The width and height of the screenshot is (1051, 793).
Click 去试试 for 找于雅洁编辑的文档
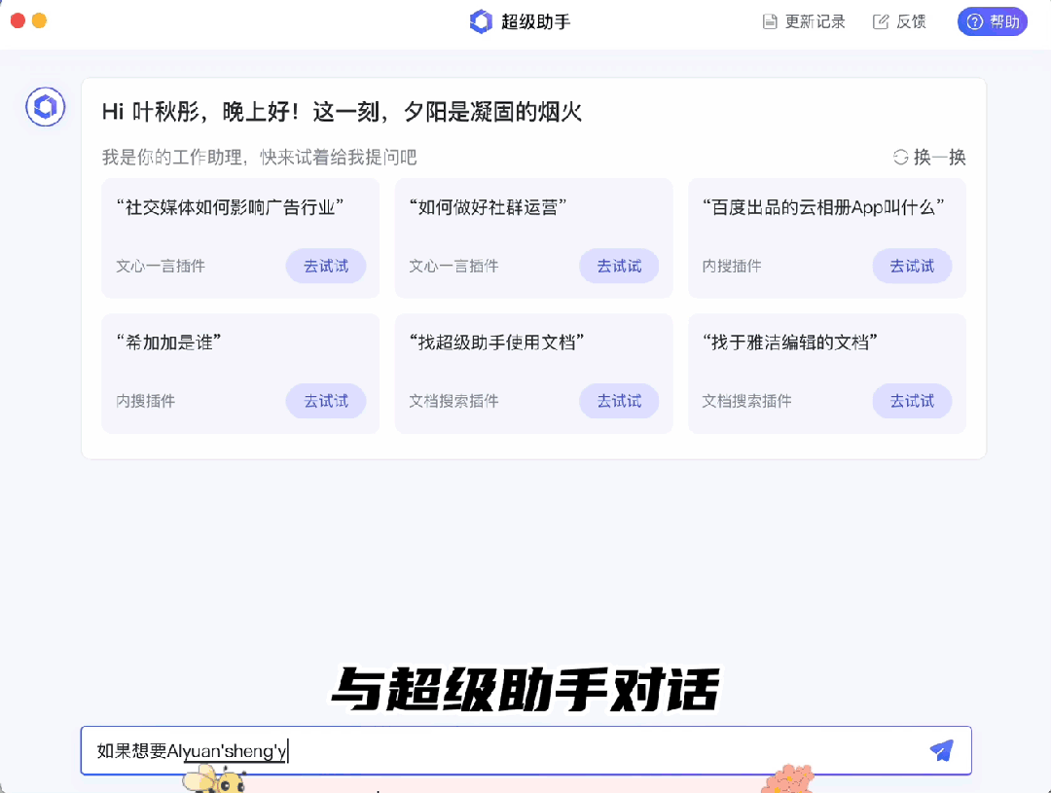point(912,401)
